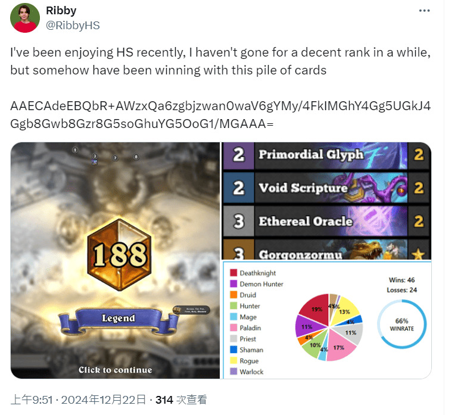Click the Paladin pink legend swatch
464x415 pixels.
tap(233, 327)
